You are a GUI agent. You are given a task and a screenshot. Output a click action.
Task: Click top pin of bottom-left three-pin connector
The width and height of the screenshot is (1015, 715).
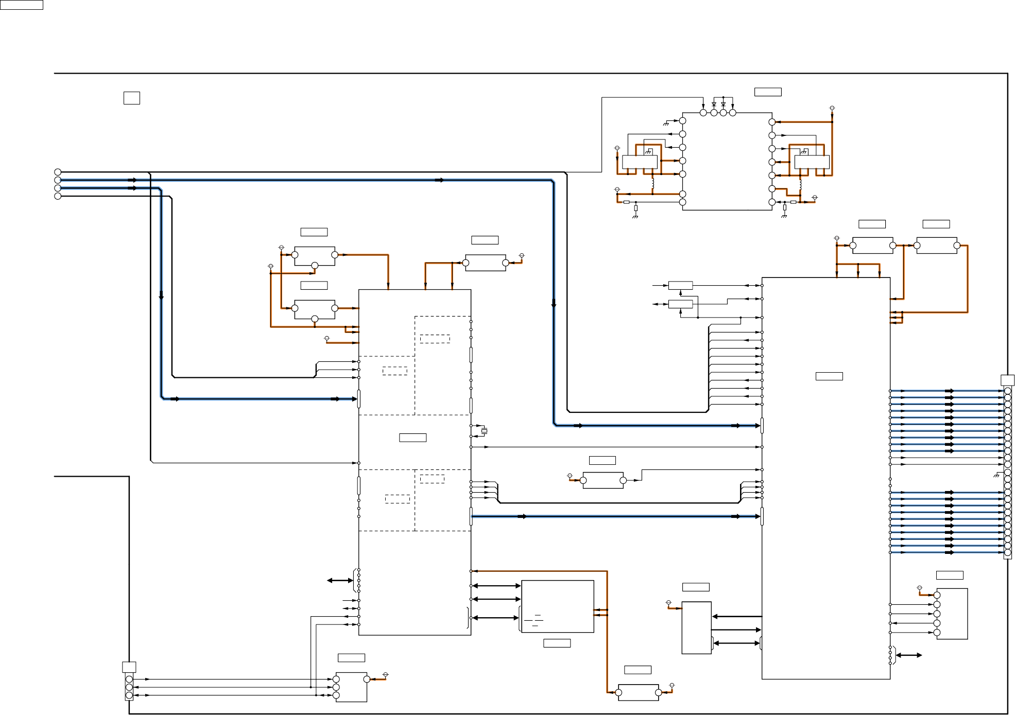click(129, 679)
